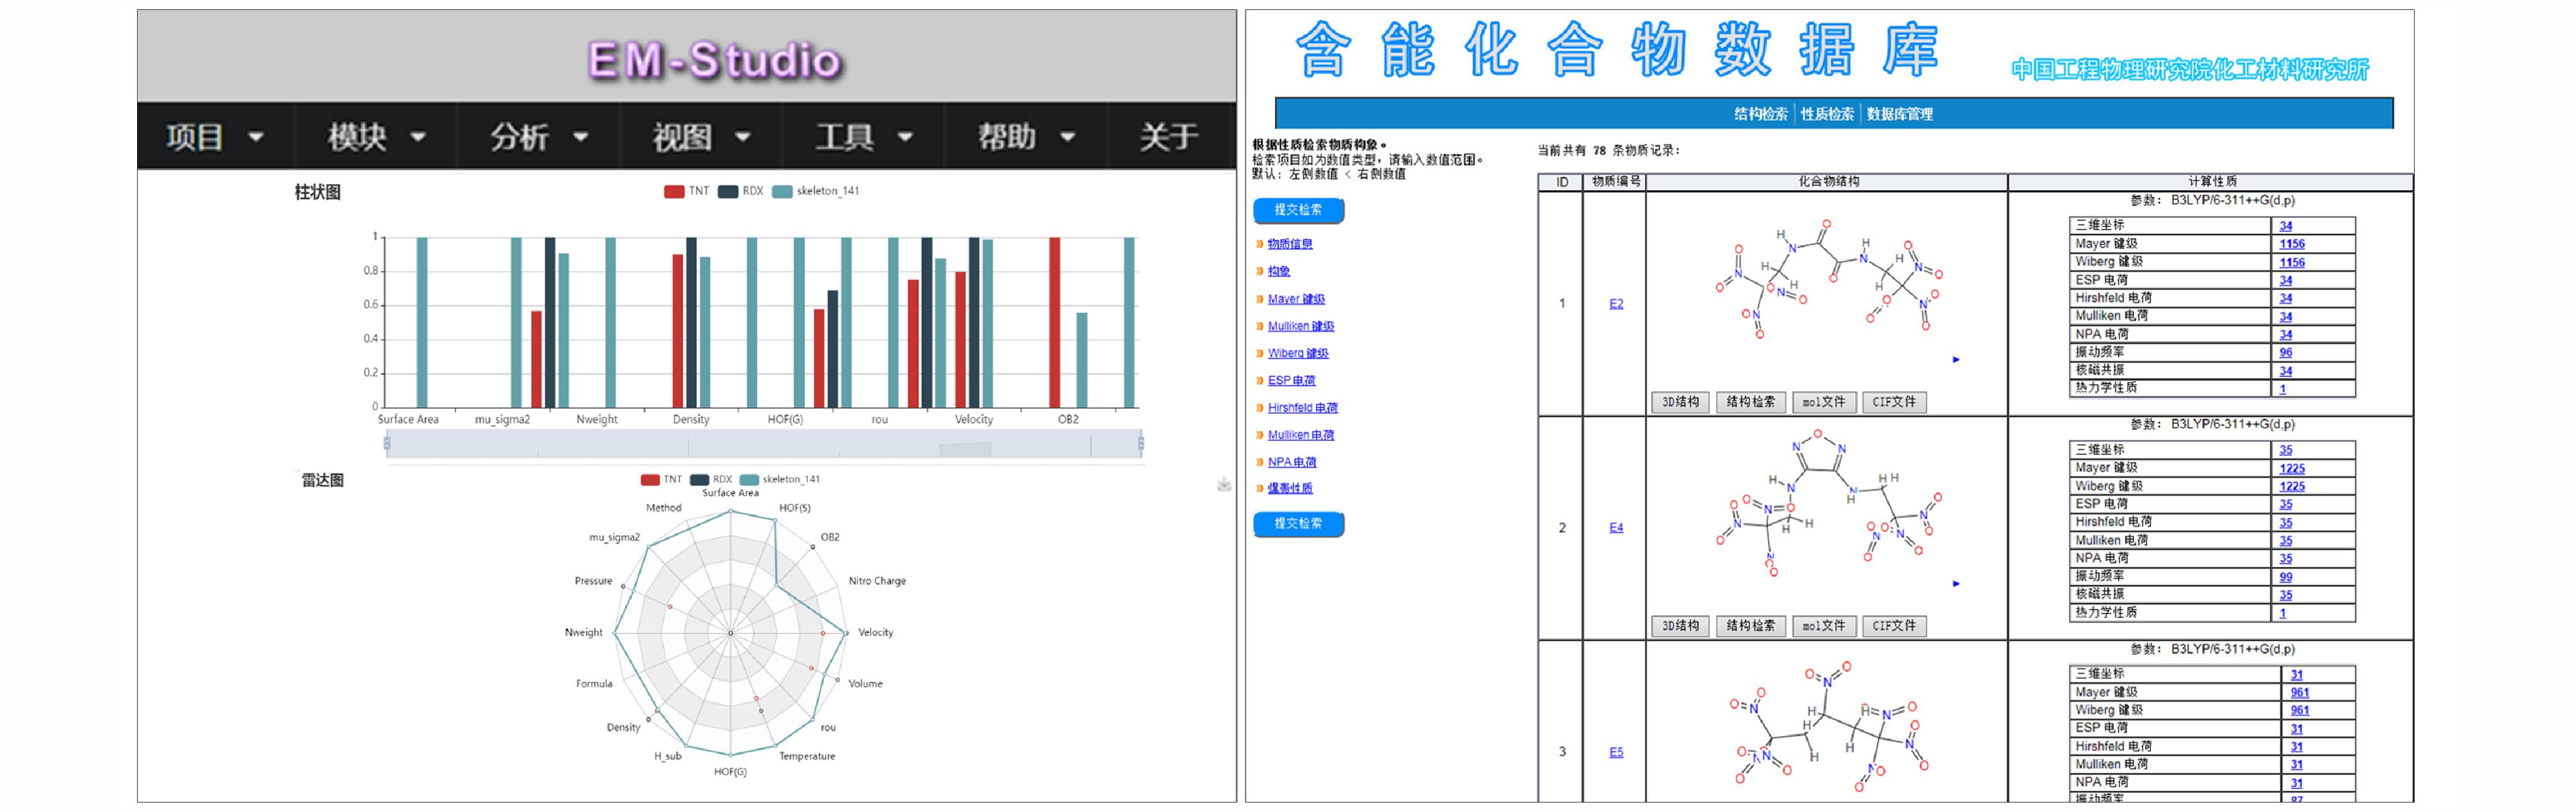Open Mayer 键级 value 1156 for E2
Image resolution: width=2576 pixels, height=810 pixels.
(2292, 244)
